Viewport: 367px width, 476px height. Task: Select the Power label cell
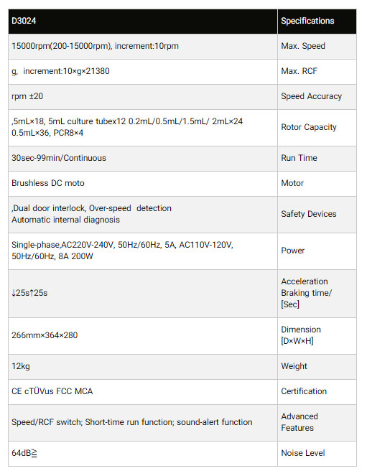(x=317, y=251)
